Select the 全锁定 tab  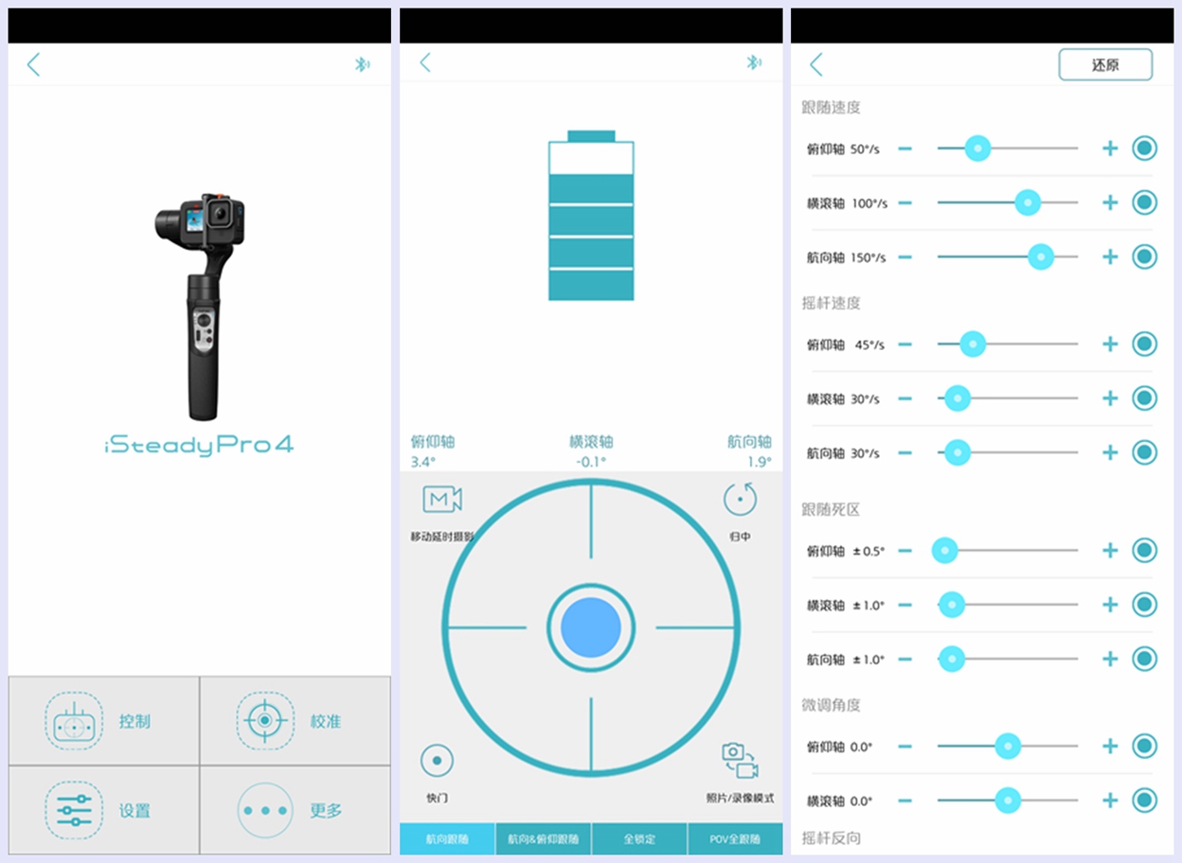tap(639, 838)
